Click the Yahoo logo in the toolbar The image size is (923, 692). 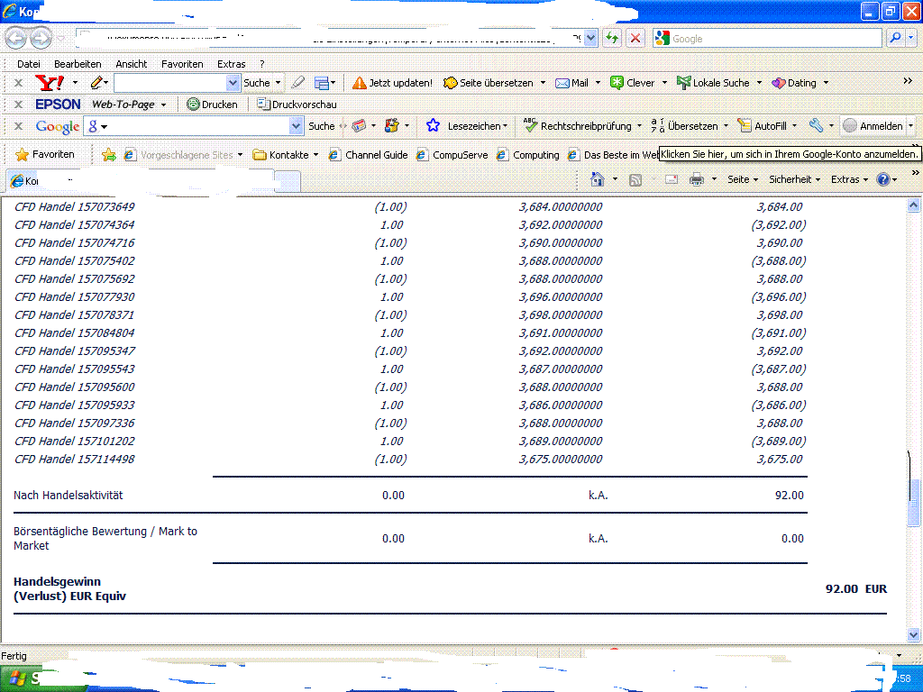[x=49, y=83]
